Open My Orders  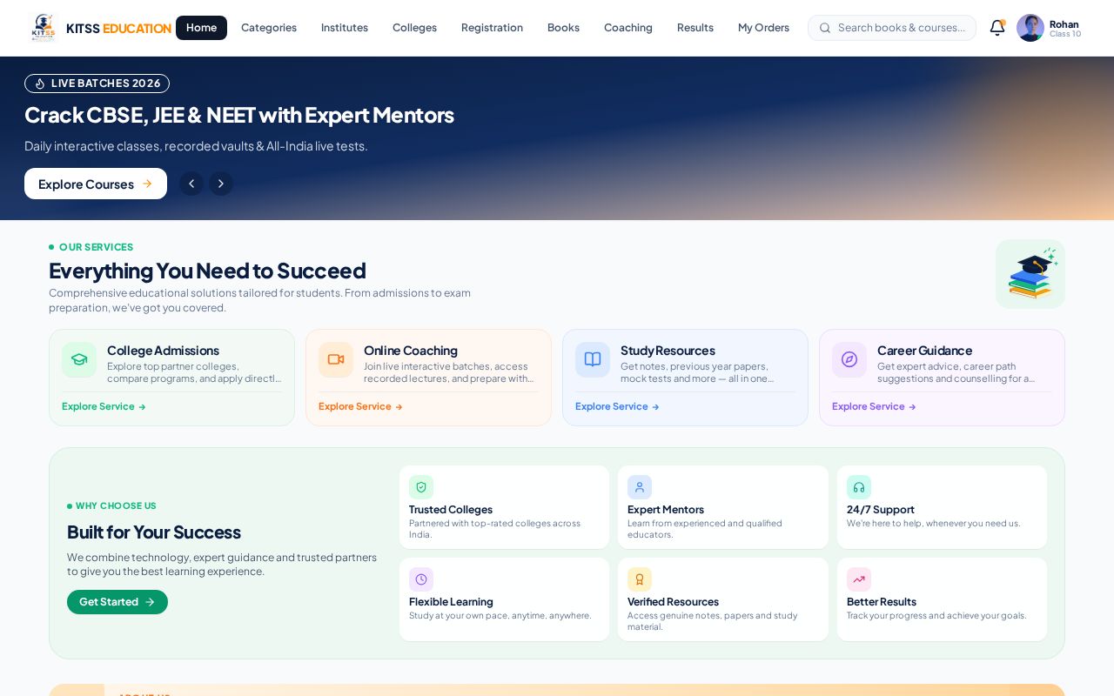[x=763, y=28]
